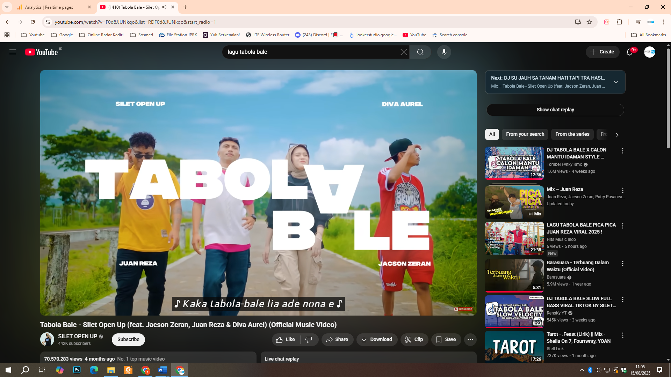
Task: Open SILET OPEN UP channel avatar
Action: 47,339
